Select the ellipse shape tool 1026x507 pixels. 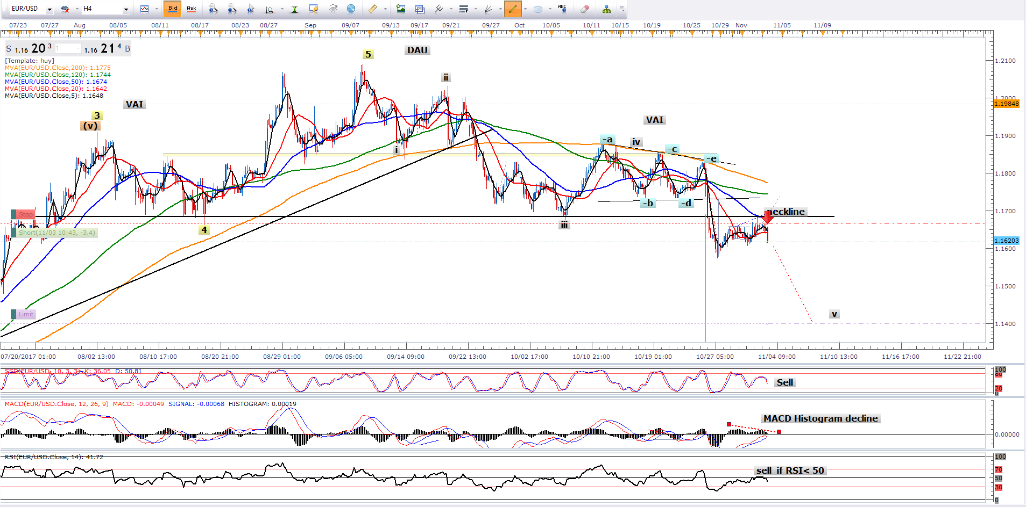point(537,9)
